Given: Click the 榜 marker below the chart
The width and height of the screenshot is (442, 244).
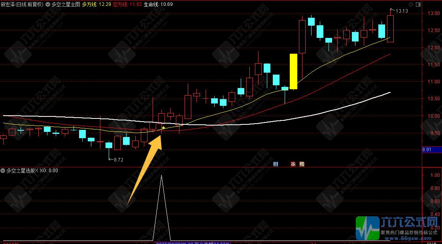Looking at the screenshot, I should pyautogui.click(x=302, y=164).
